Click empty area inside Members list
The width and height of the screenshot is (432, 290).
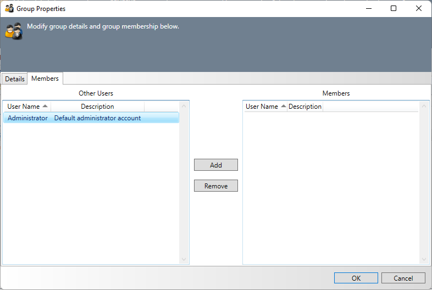330,187
